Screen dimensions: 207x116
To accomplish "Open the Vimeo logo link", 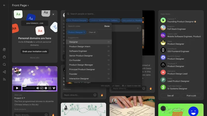I will (x=54, y=88).
